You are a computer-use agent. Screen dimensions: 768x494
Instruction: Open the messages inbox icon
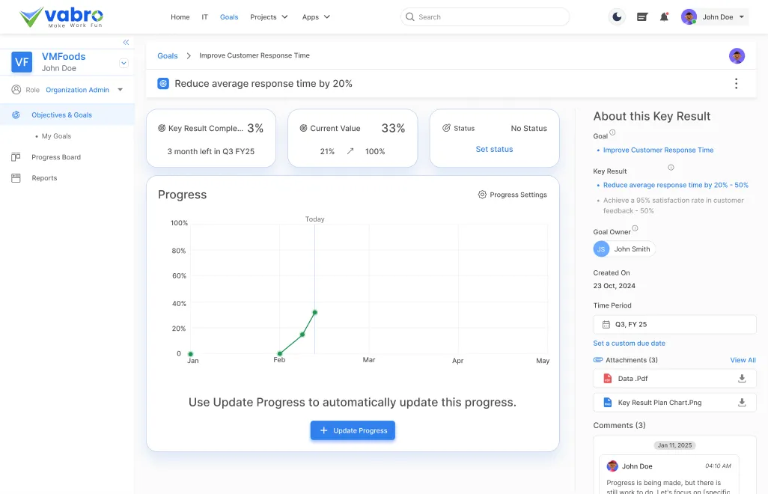tap(641, 17)
